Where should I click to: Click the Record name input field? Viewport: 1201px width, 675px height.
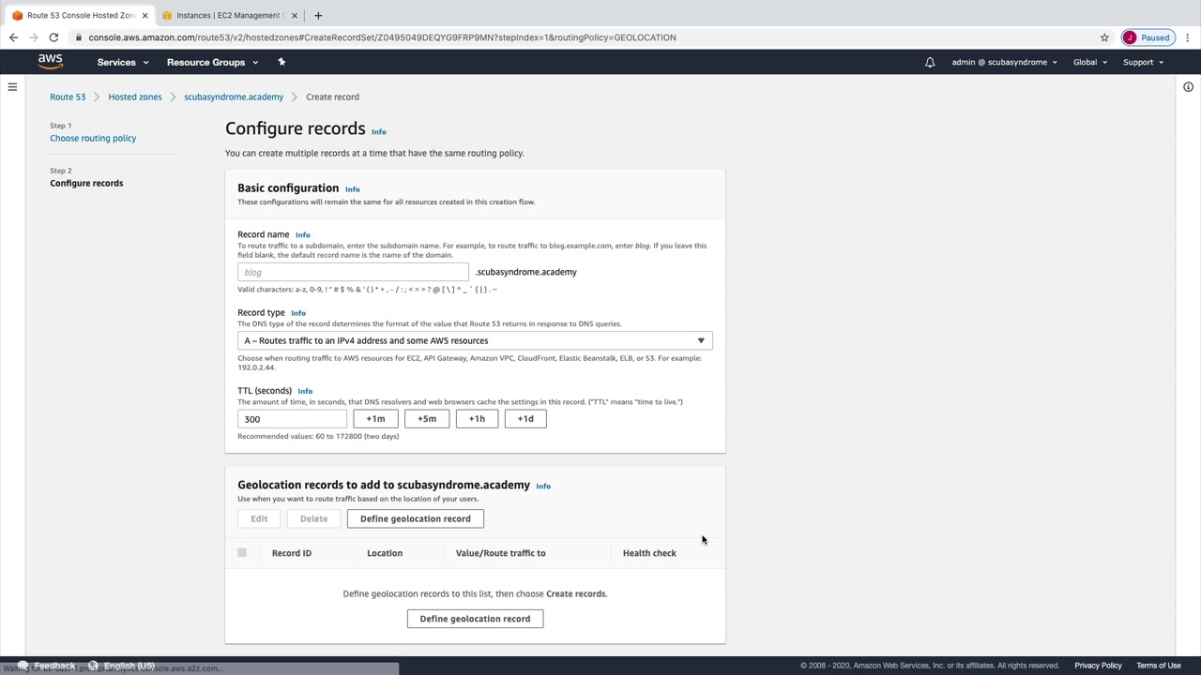point(353,272)
